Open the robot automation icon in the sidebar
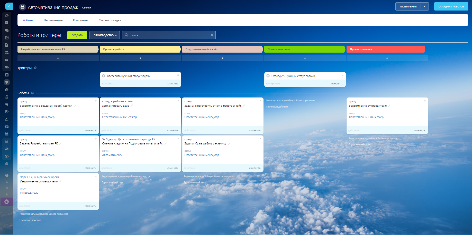This screenshot has height=235, width=472. pos(7,134)
